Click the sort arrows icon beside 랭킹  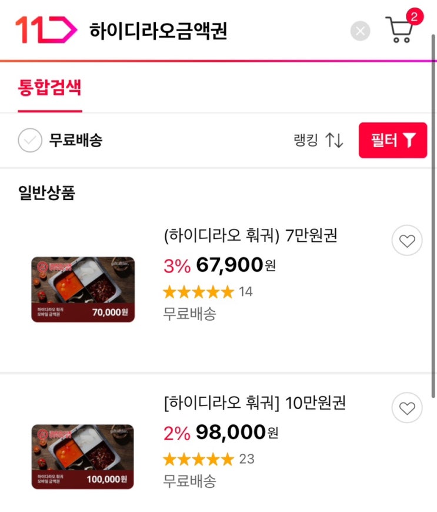point(334,141)
